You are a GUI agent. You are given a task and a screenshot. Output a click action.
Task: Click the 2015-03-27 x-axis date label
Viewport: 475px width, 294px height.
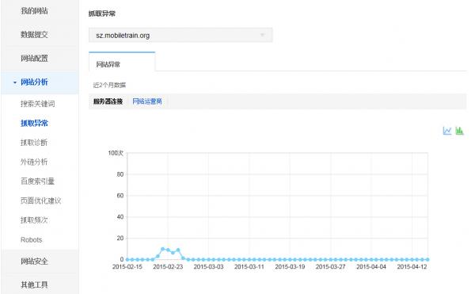[x=330, y=267]
